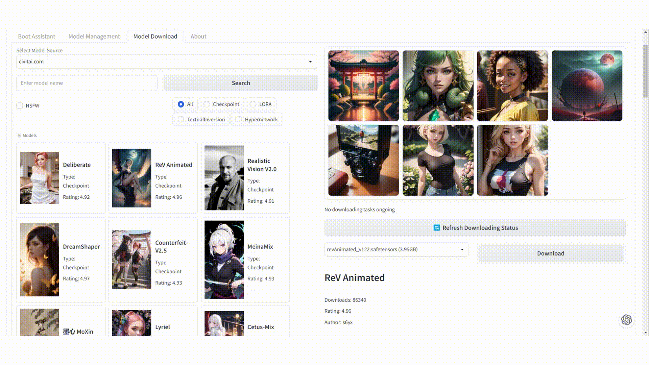Viewport: 649px width, 365px height.
Task: Open the Model Download tab
Action: (x=155, y=36)
